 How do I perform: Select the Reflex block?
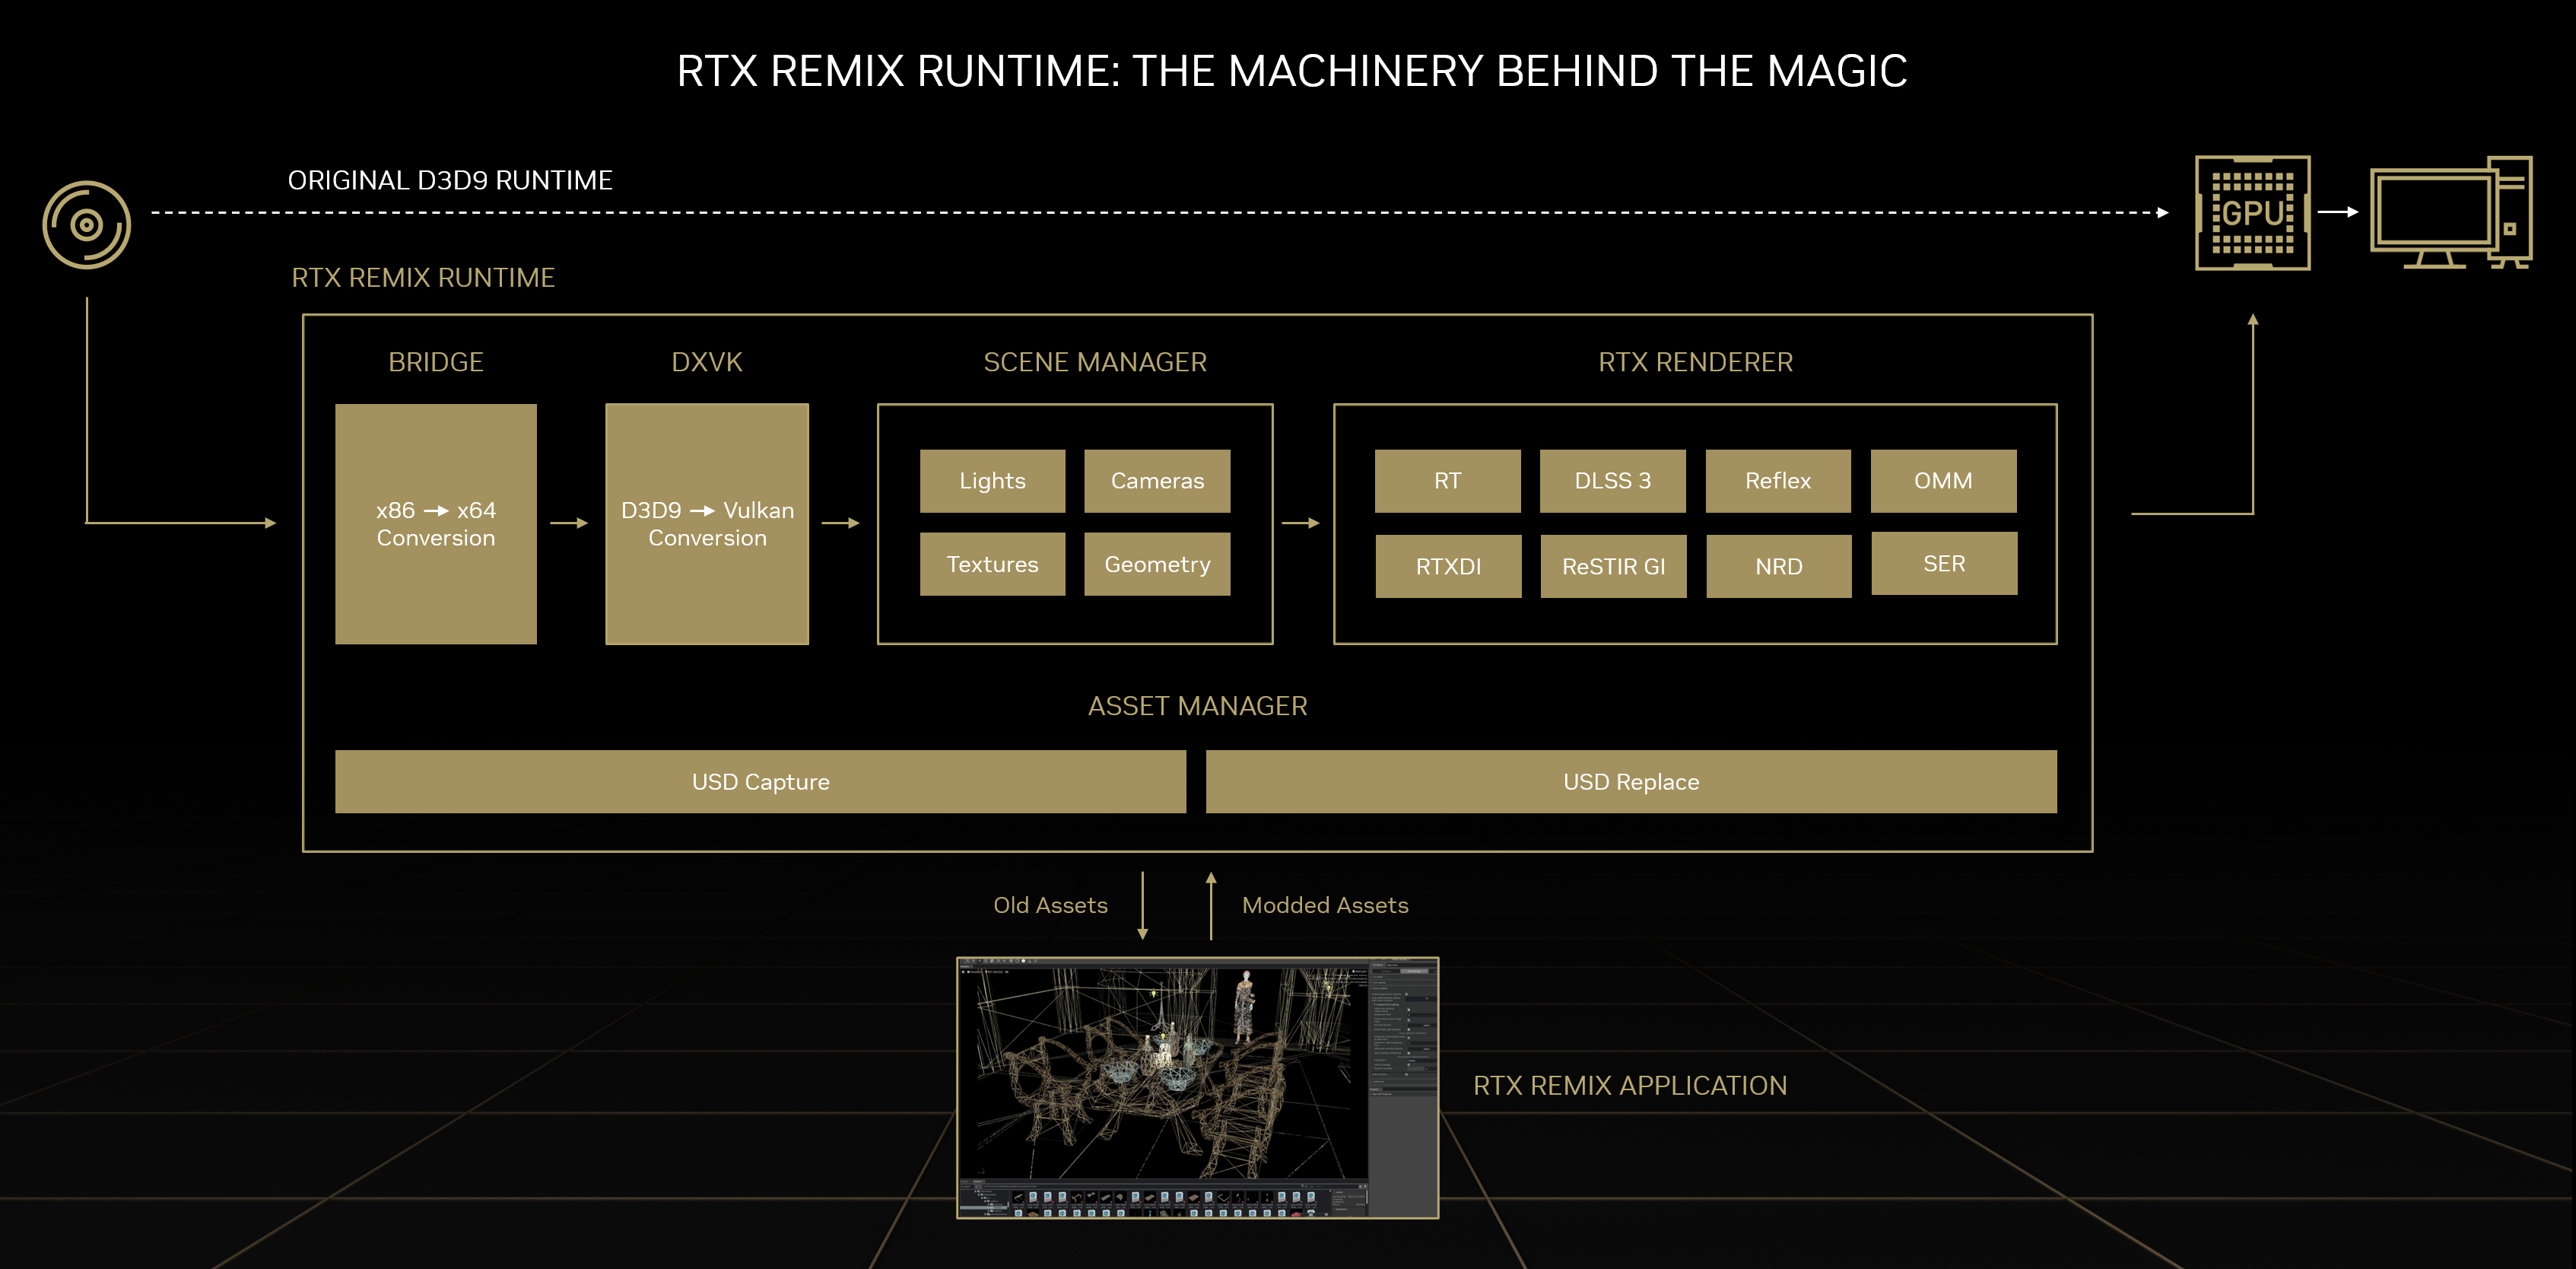coord(1778,481)
